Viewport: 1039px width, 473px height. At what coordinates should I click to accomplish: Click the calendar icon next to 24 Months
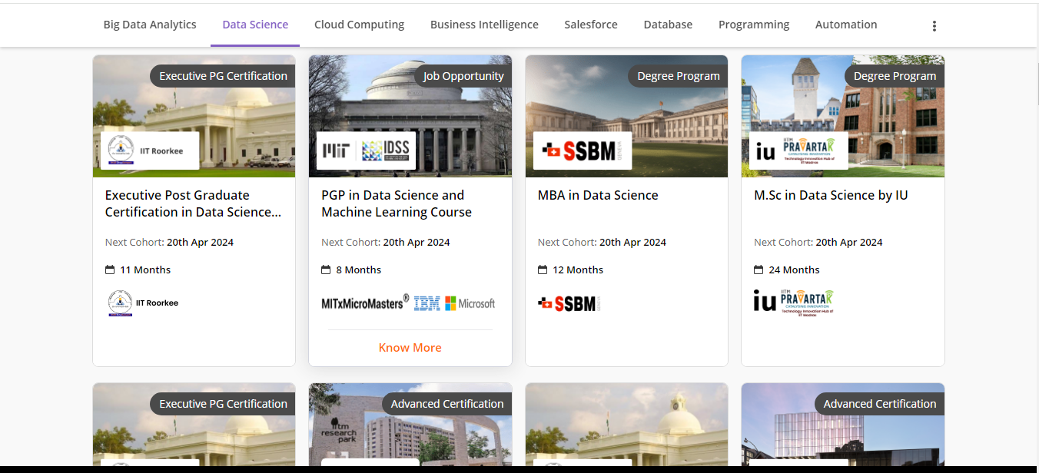tap(759, 269)
